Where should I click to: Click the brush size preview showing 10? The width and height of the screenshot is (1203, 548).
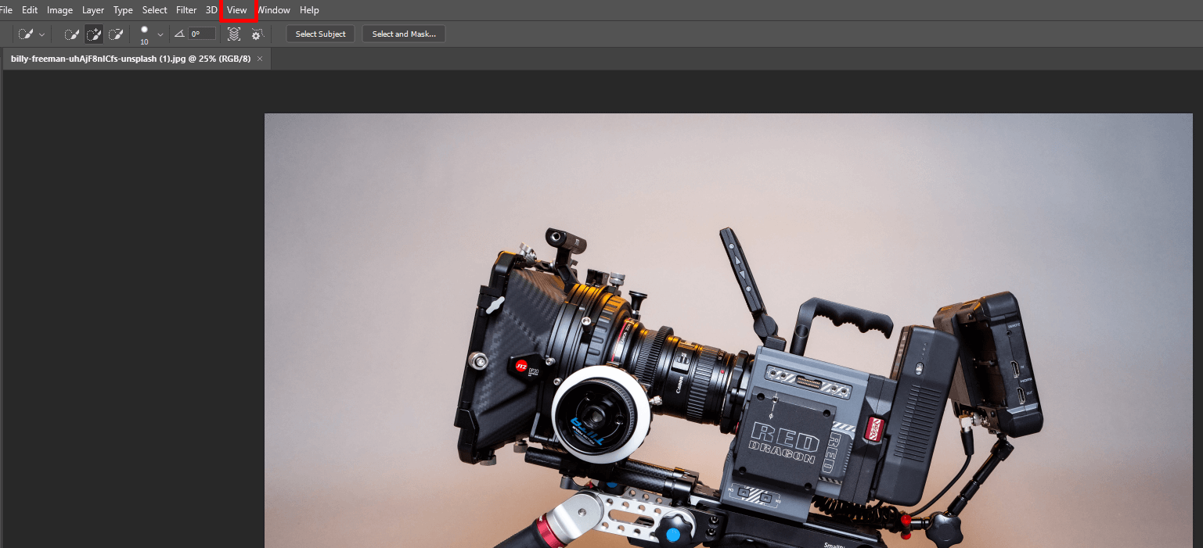(144, 34)
